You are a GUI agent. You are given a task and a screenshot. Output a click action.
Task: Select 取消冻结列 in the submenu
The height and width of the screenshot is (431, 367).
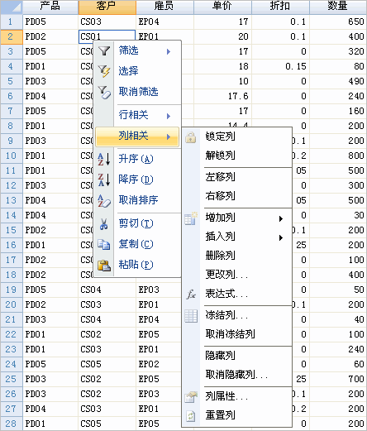coord(237,334)
